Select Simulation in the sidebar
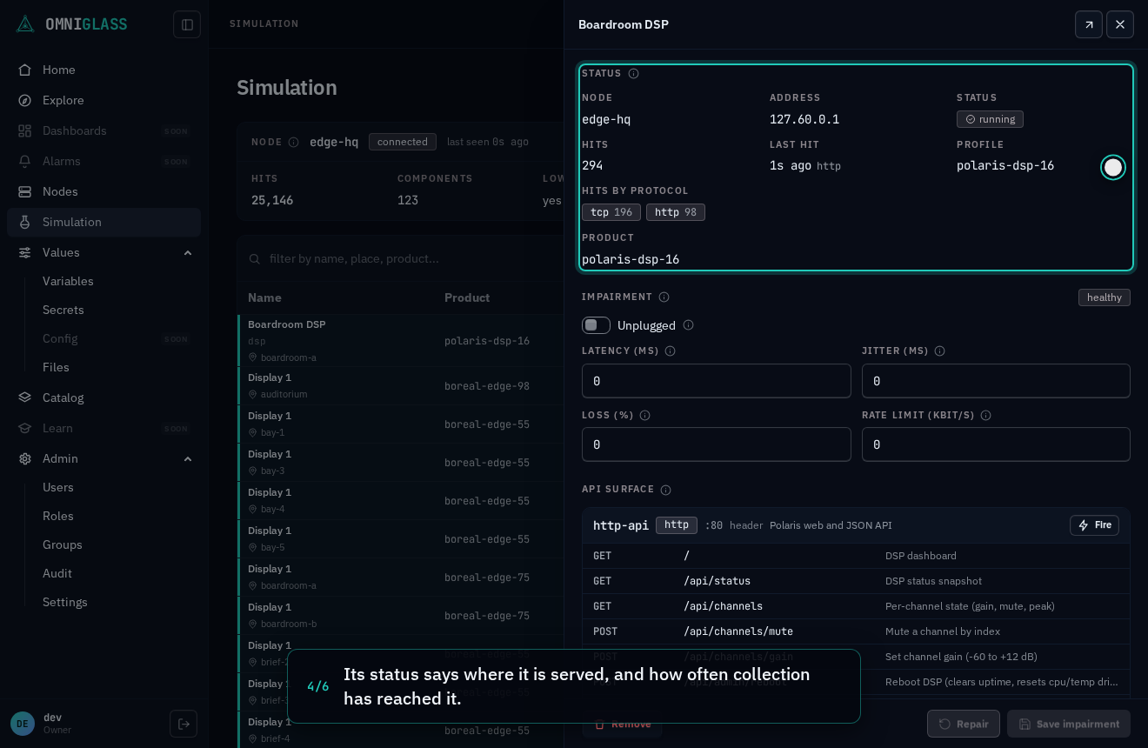This screenshot has width=1148, height=748. tap(103, 222)
